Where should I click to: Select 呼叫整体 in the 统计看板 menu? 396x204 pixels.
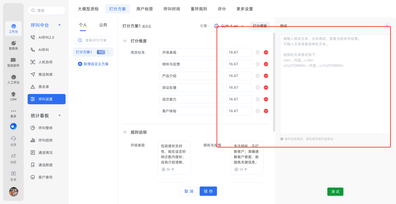tap(45, 128)
